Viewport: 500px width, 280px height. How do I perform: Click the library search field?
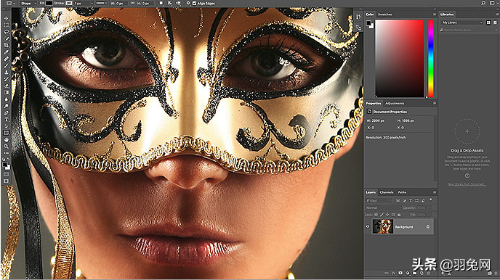469,30
